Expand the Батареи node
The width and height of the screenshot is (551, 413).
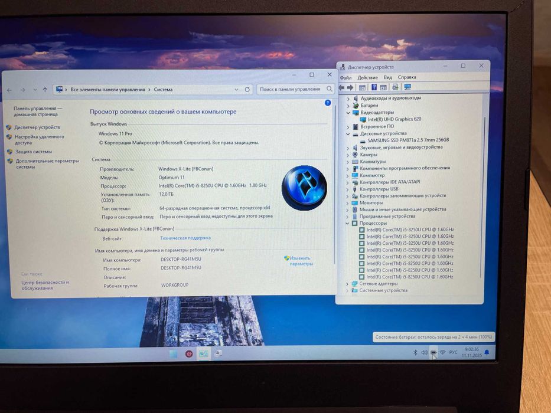[348, 106]
